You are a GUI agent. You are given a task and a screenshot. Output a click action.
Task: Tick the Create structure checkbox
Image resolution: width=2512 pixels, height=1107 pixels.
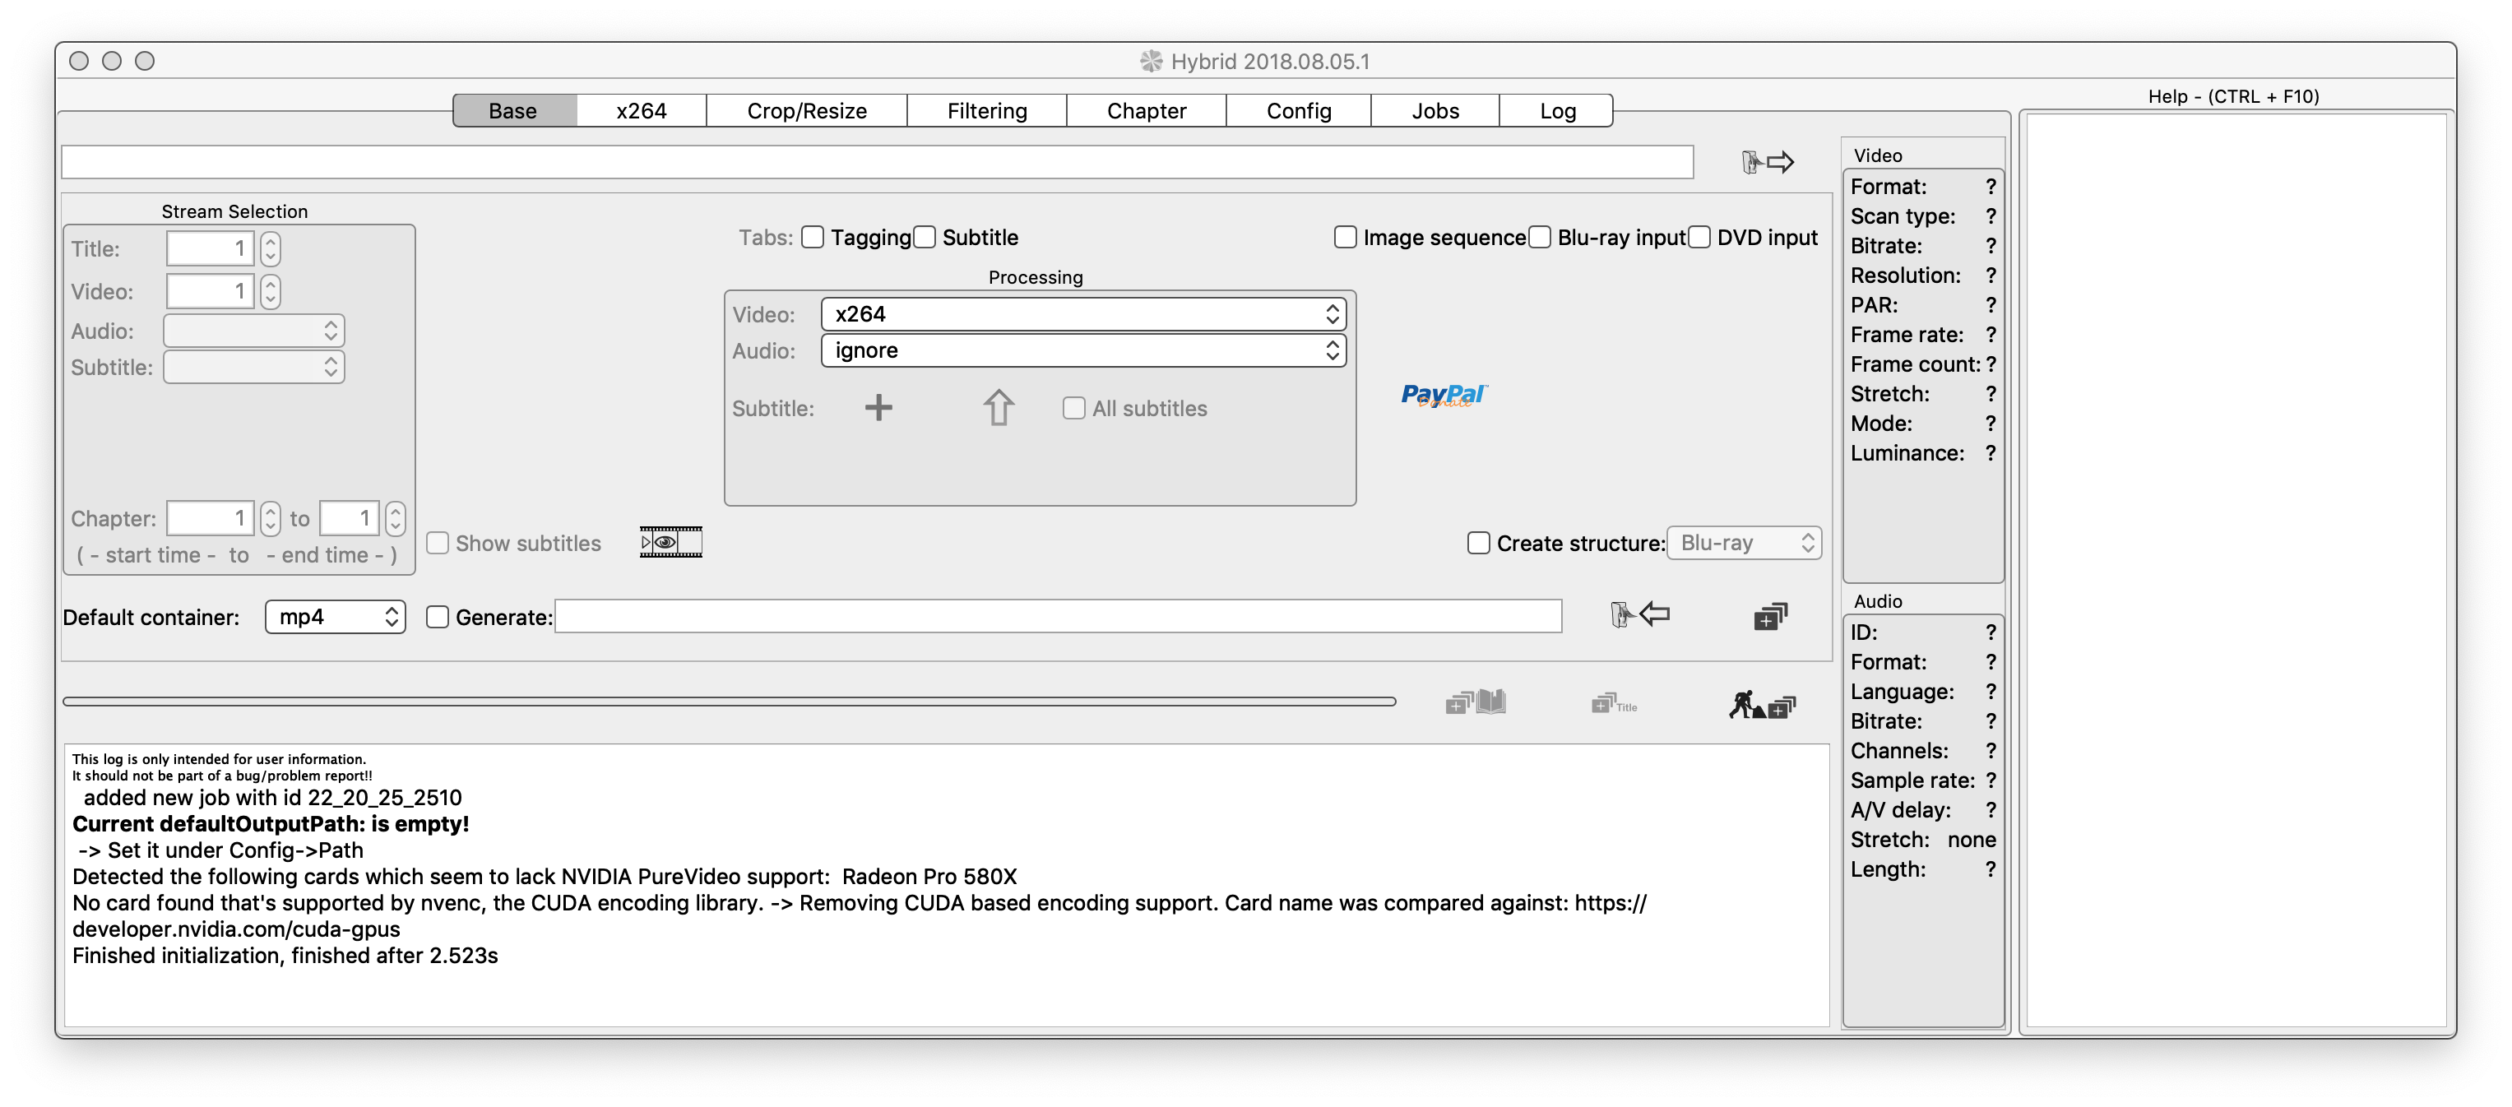(1478, 544)
